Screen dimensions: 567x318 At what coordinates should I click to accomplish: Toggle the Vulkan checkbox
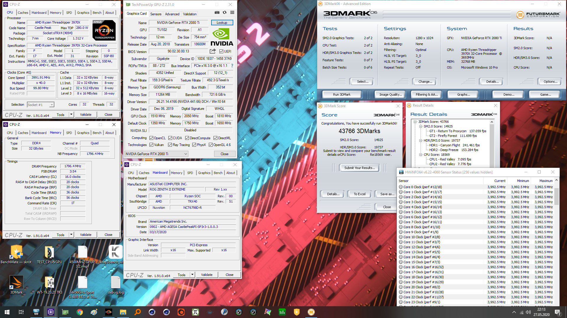coord(151,145)
